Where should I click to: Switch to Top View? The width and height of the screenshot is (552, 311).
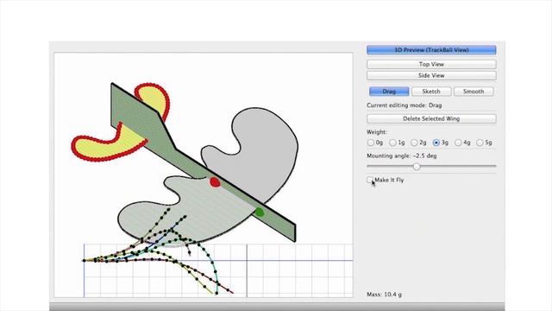pyautogui.click(x=431, y=64)
